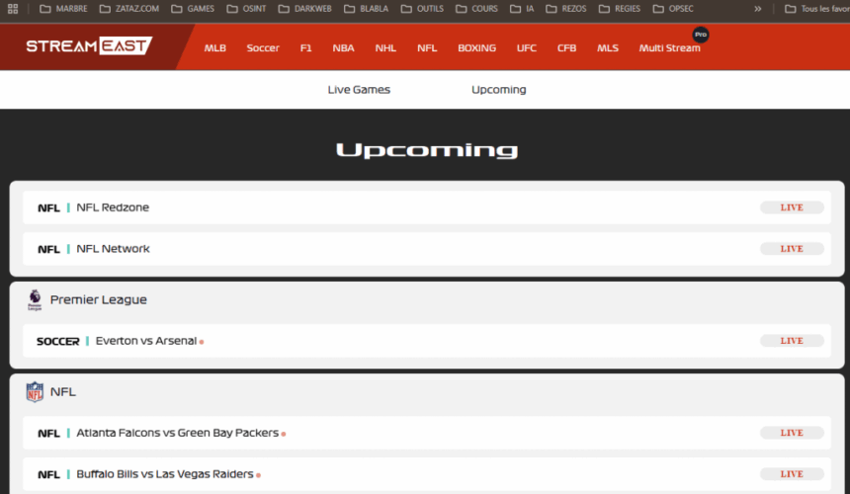The image size is (850, 494).
Task: Open the NFL item in the top navigation
Action: coord(427,47)
